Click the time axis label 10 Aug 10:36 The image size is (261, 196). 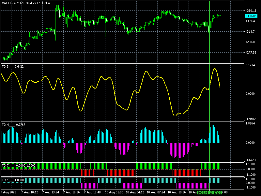[x=177, y=192]
